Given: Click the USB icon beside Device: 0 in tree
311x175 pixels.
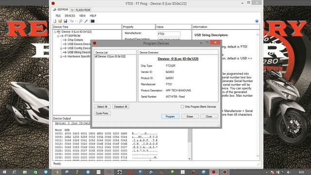Looking at the screenshot, I should pos(59,32).
